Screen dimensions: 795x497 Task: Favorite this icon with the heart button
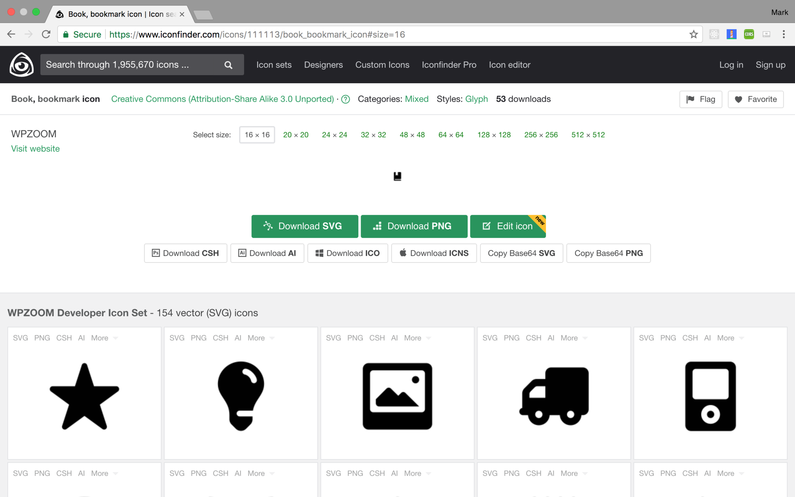755,99
